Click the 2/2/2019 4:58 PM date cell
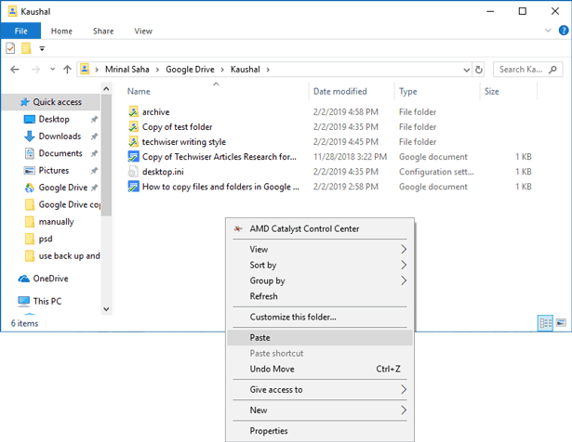Viewport: 572px width, 442px height. click(345, 111)
